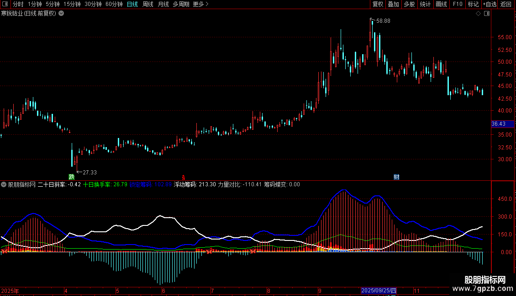Expand the 寒锐钴业 chart title dropdown
The image size is (516, 296).
pos(61,13)
